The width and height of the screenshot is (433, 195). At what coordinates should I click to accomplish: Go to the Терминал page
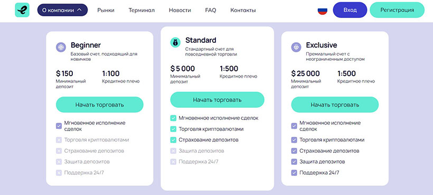click(x=142, y=10)
